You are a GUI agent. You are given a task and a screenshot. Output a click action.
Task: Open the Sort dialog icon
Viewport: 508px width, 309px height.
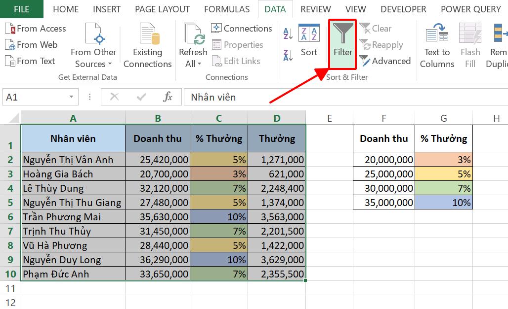309,34
